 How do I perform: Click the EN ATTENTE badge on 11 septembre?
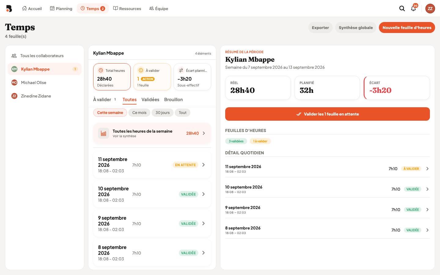[x=185, y=165]
